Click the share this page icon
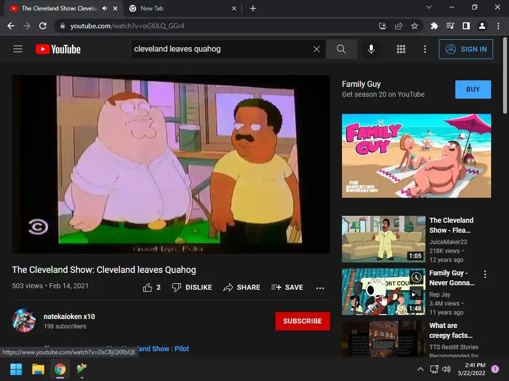The height and width of the screenshot is (381, 509). click(399, 26)
